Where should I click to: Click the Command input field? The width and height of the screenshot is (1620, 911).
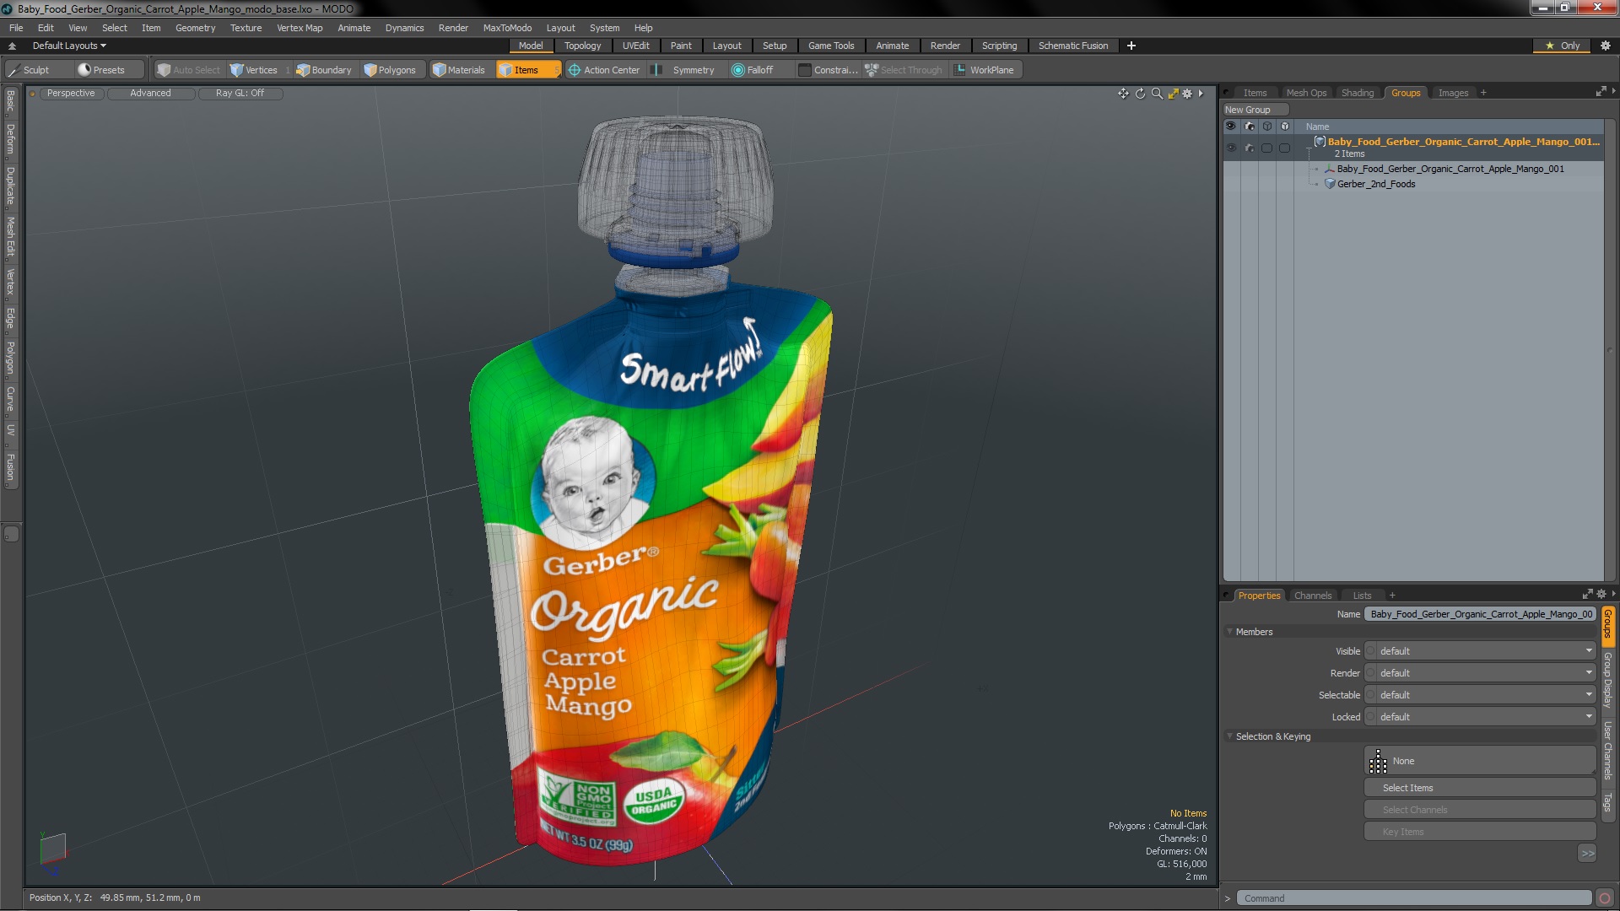point(1415,898)
